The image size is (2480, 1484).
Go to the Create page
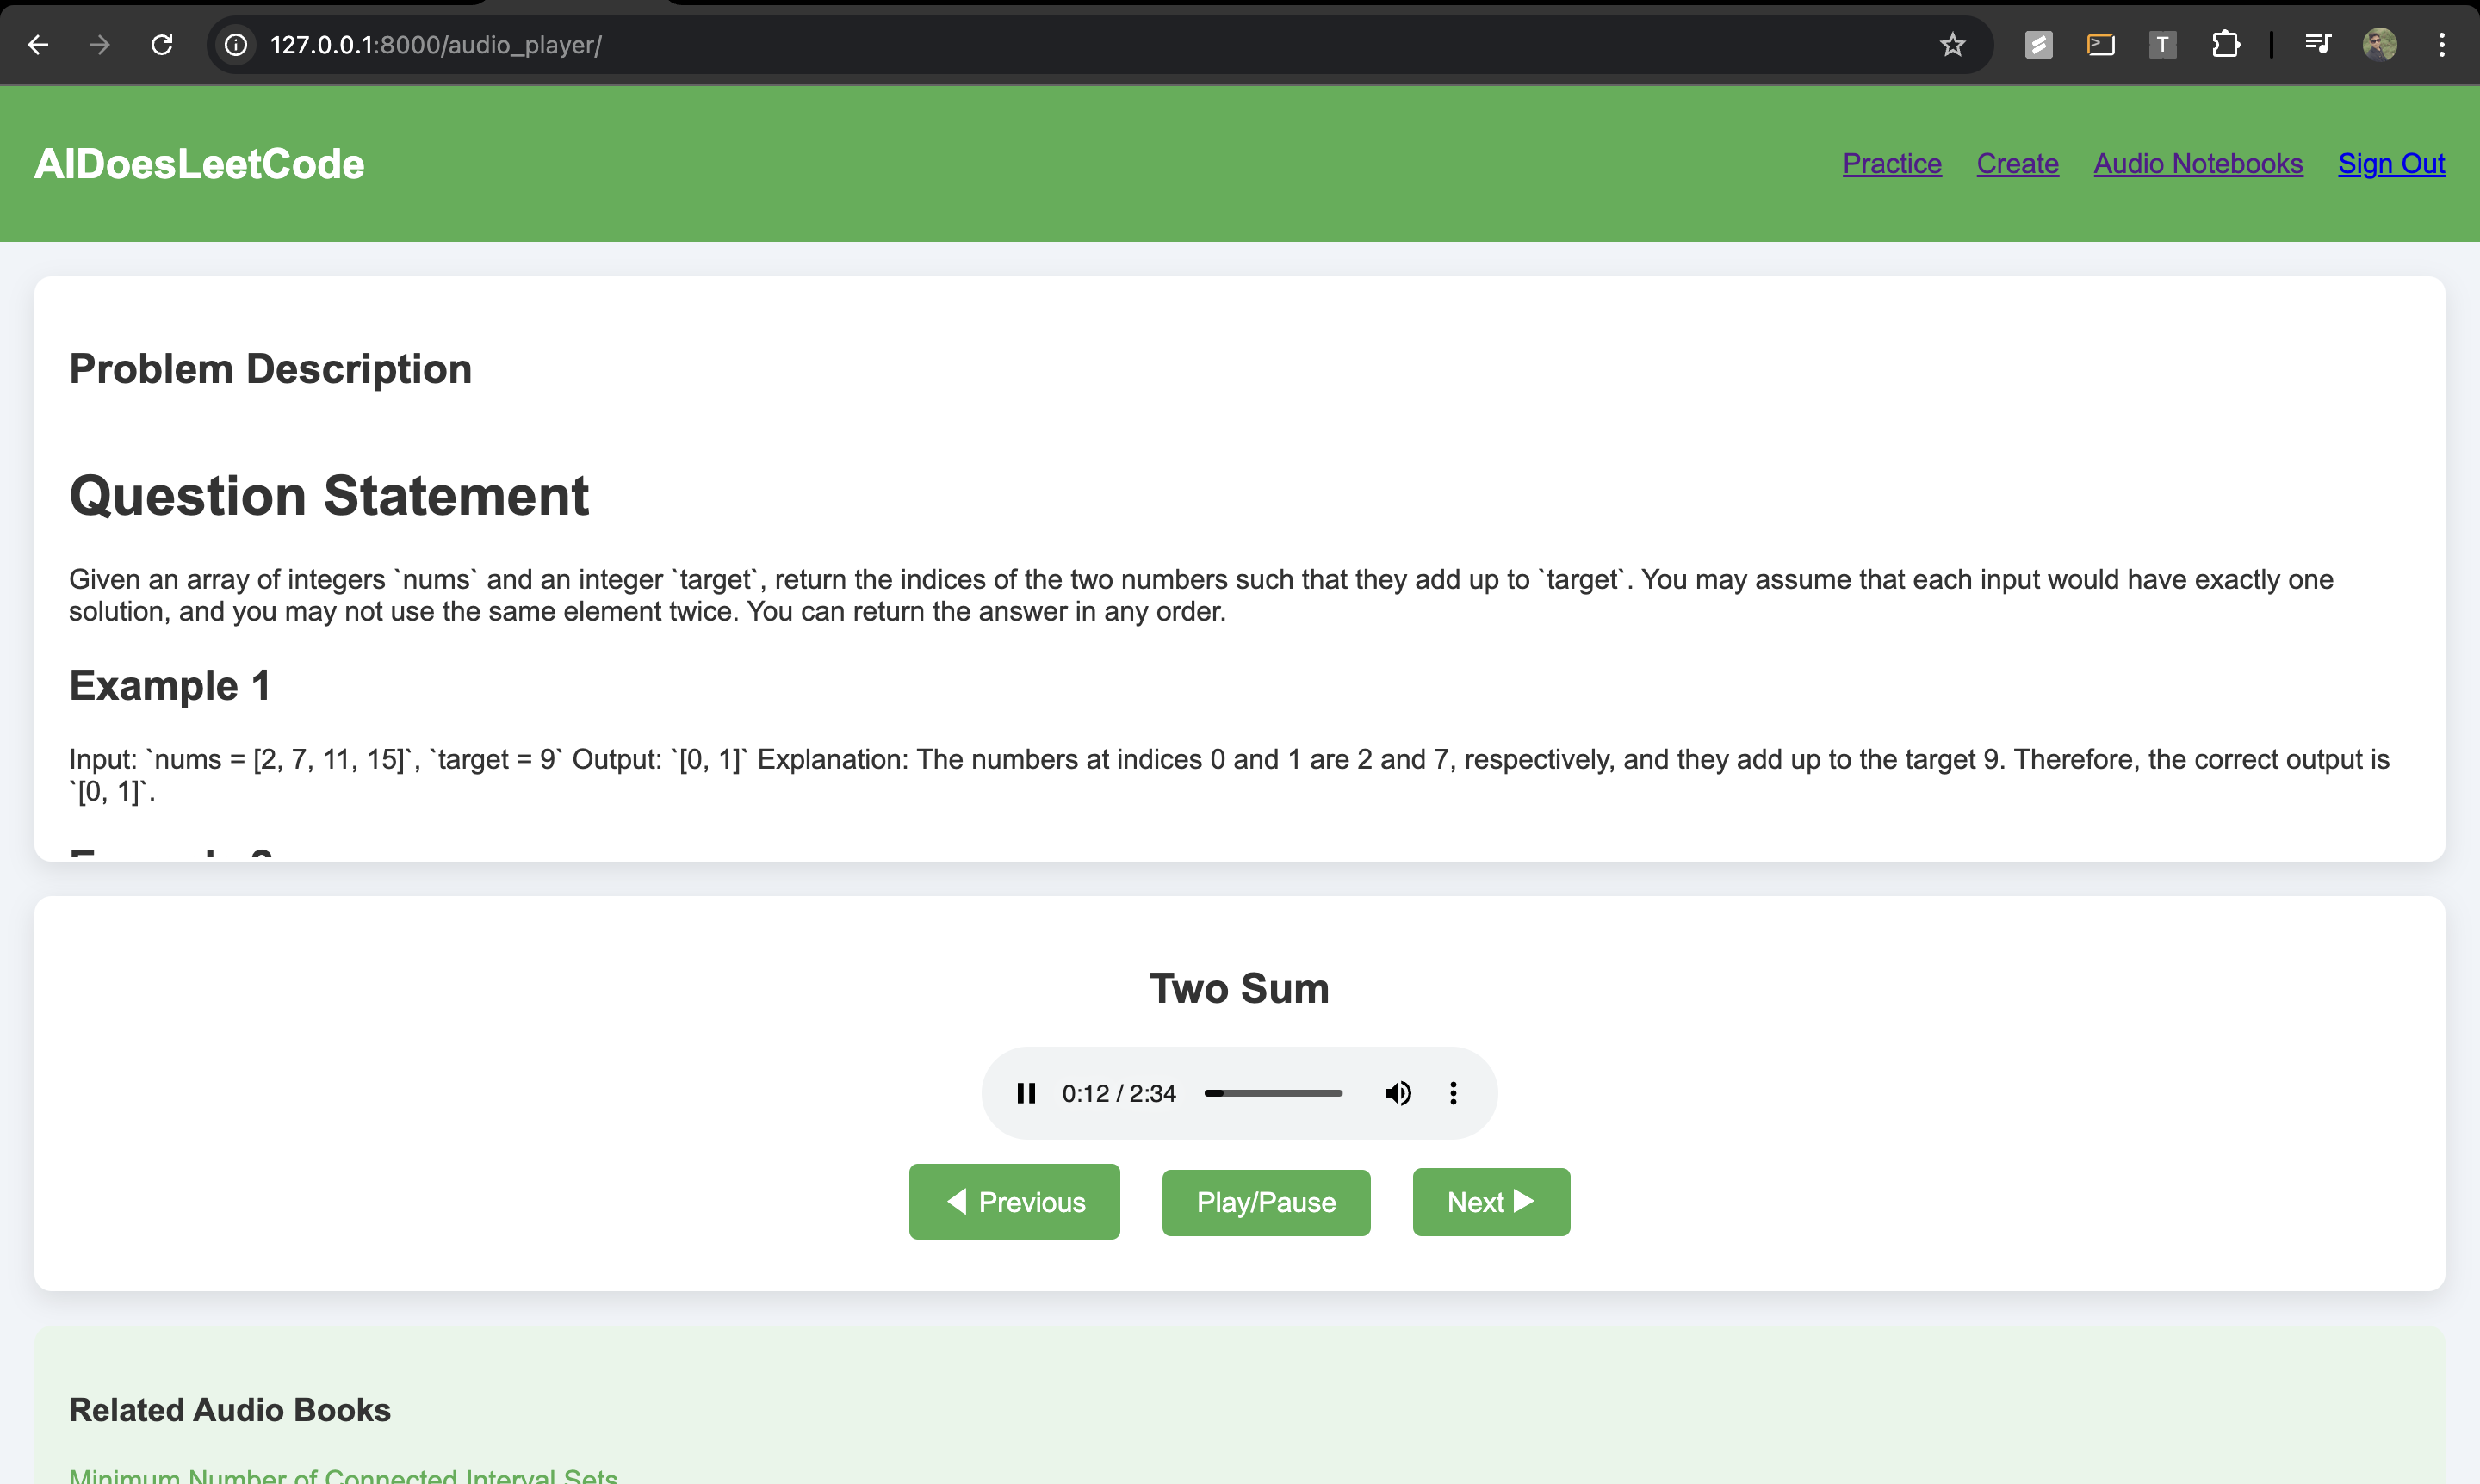point(2017,163)
